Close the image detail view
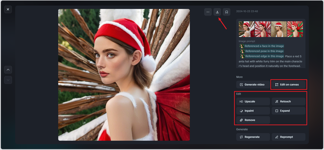Image resolution: width=324 pixels, height=150 pixels. point(8,9)
